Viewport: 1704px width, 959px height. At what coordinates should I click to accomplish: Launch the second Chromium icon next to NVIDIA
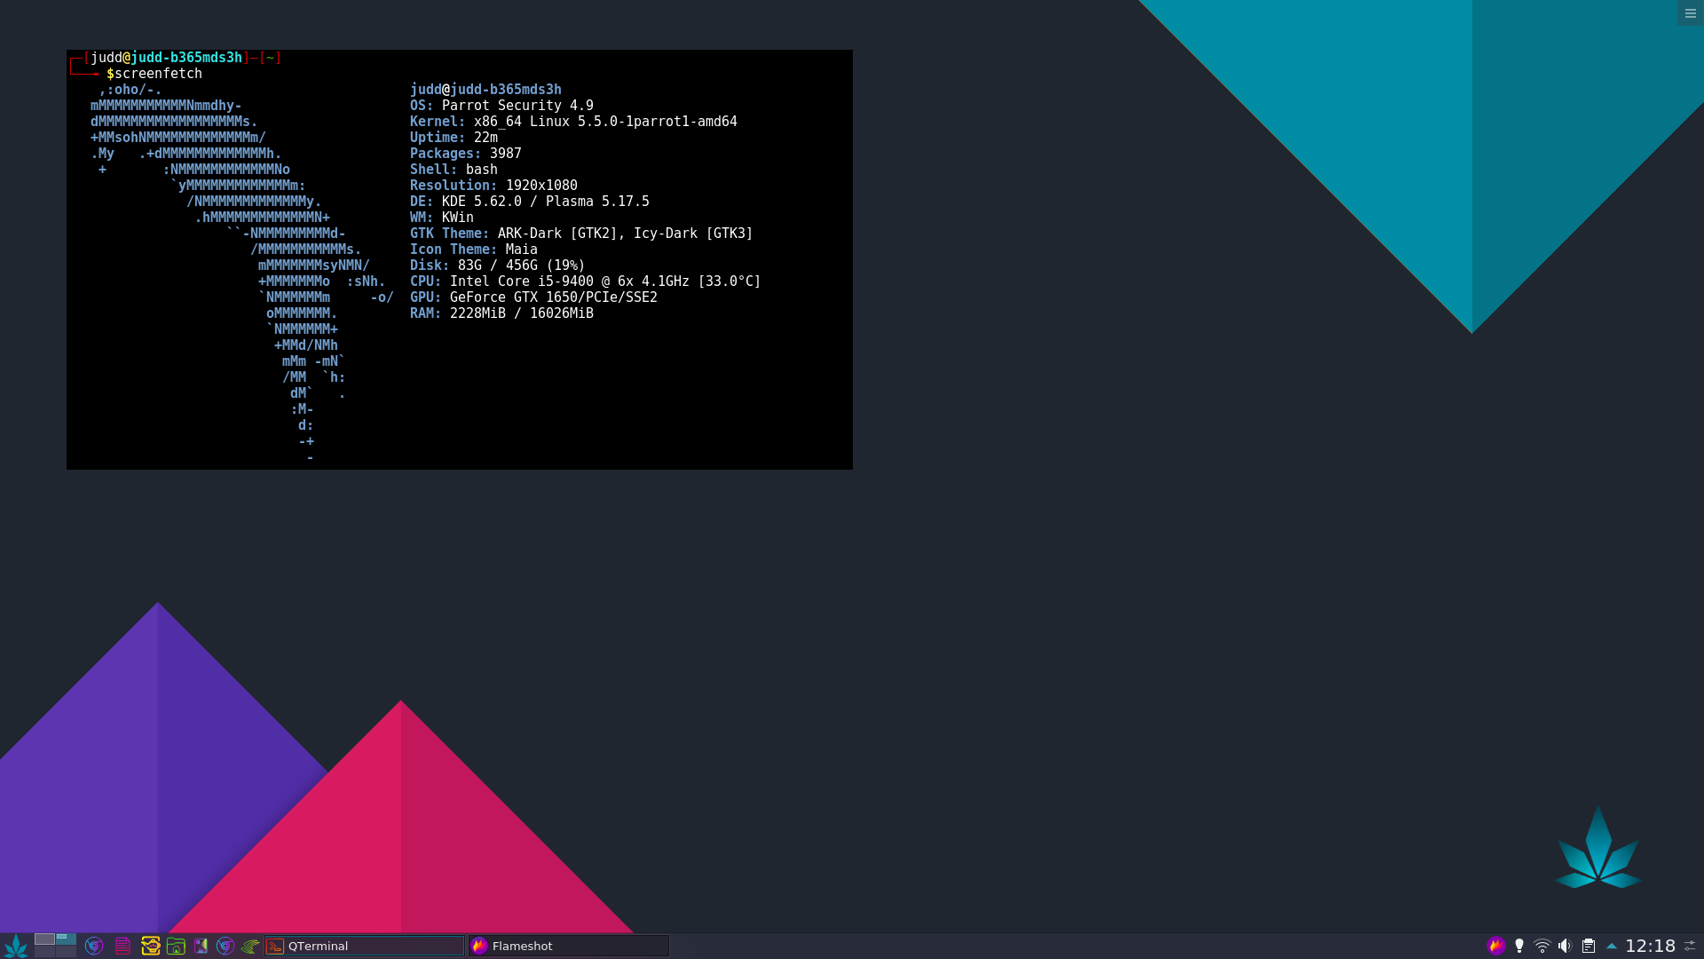pyautogui.click(x=225, y=947)
